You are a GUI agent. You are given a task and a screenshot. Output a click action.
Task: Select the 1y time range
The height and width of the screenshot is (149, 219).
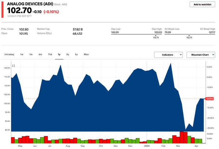pyautogui.click(x=59, y=54)
